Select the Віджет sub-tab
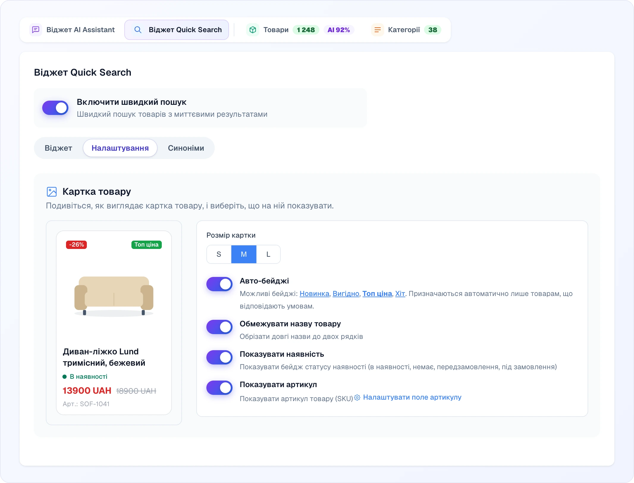Image resolution: width=634 pixels, height=483 pixels. 58,148
